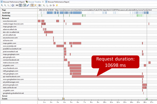Select aka-cdn-ns.adtech.de host row

click(19, 32)
